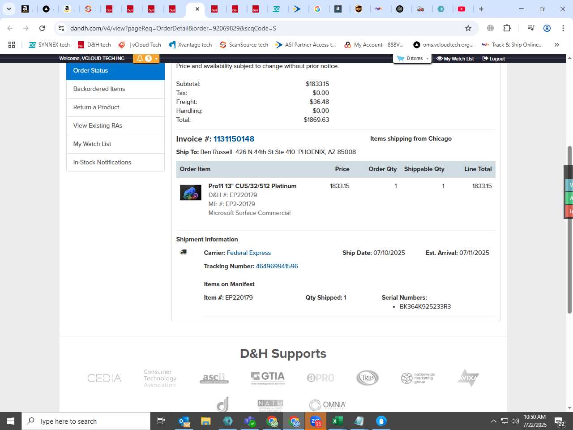This screenshot has width=573, height=430.
Task: Open the Track & Ship Online bookmark
Action: pyautogui.click(x=513, y=45)
